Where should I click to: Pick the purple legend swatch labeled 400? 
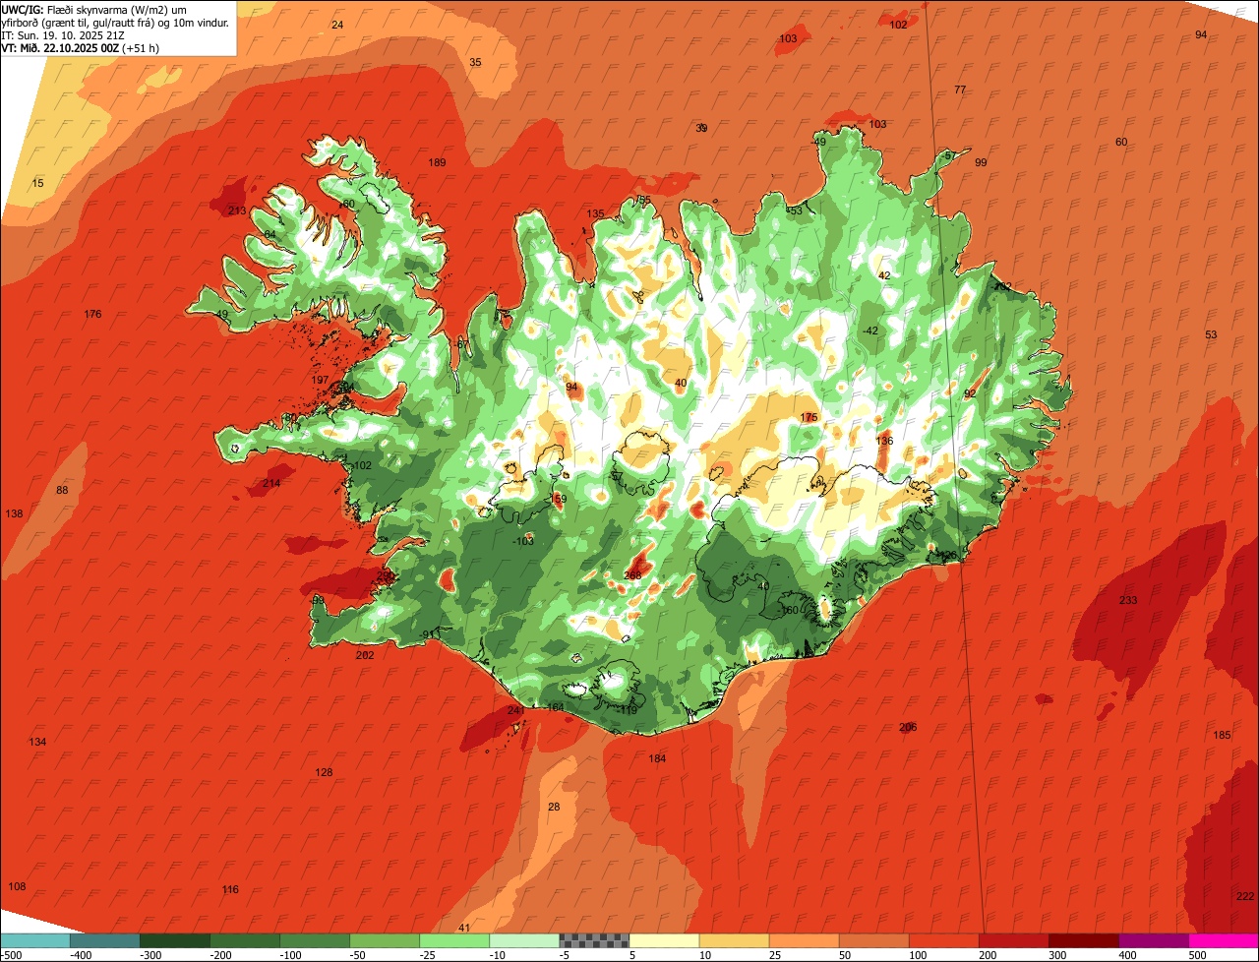coord(1153,940)
